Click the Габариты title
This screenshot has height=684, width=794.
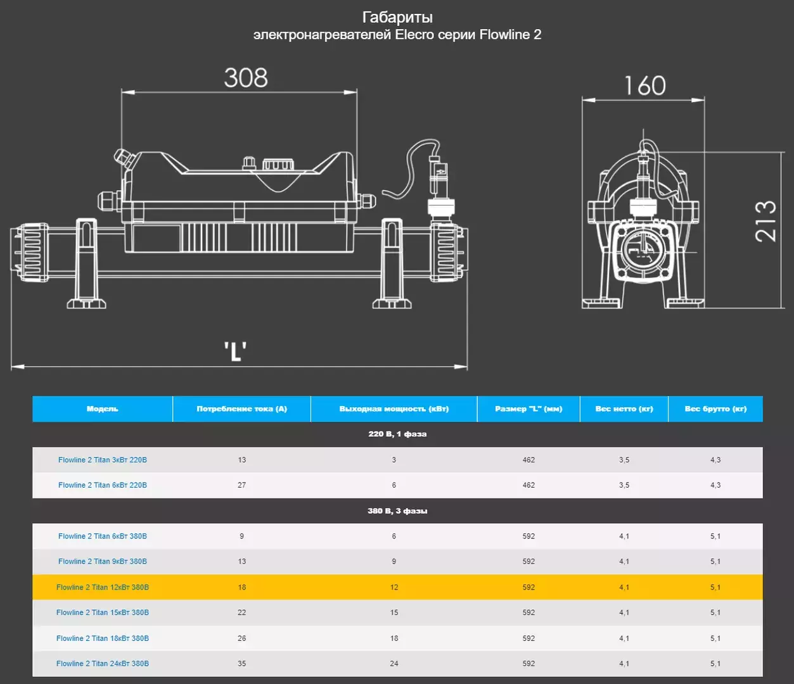(x=397, y=17)
